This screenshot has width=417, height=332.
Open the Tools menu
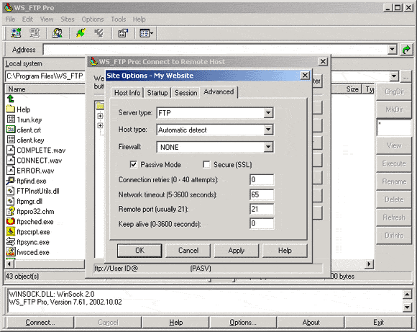pos(119,19)
